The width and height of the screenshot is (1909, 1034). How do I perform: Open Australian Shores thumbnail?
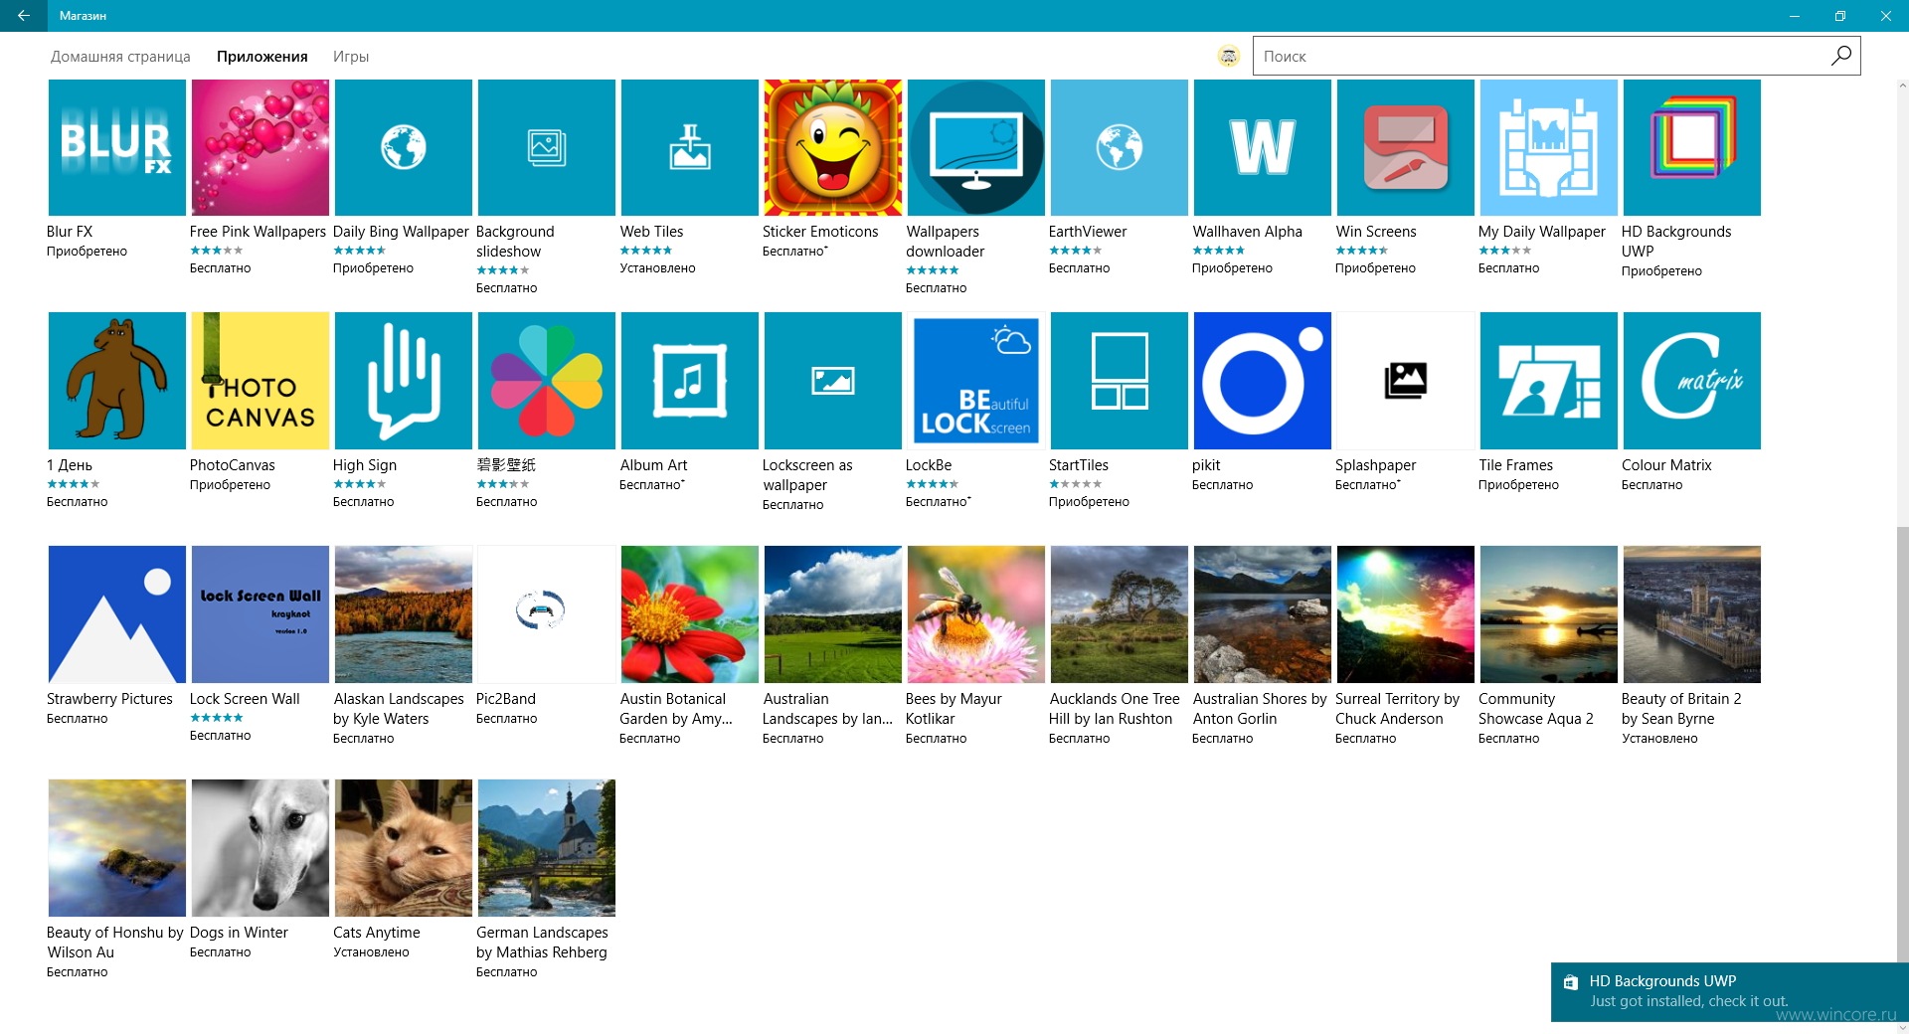click(x=1263, y=614)
